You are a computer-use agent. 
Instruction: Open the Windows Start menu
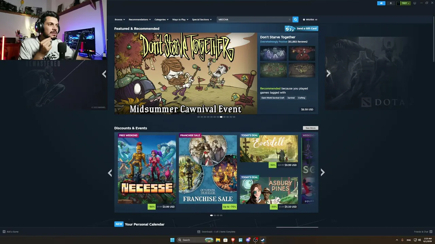[172, 240]
